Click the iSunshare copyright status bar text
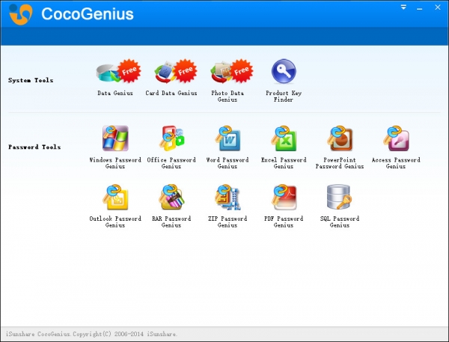 coord(91,334)
